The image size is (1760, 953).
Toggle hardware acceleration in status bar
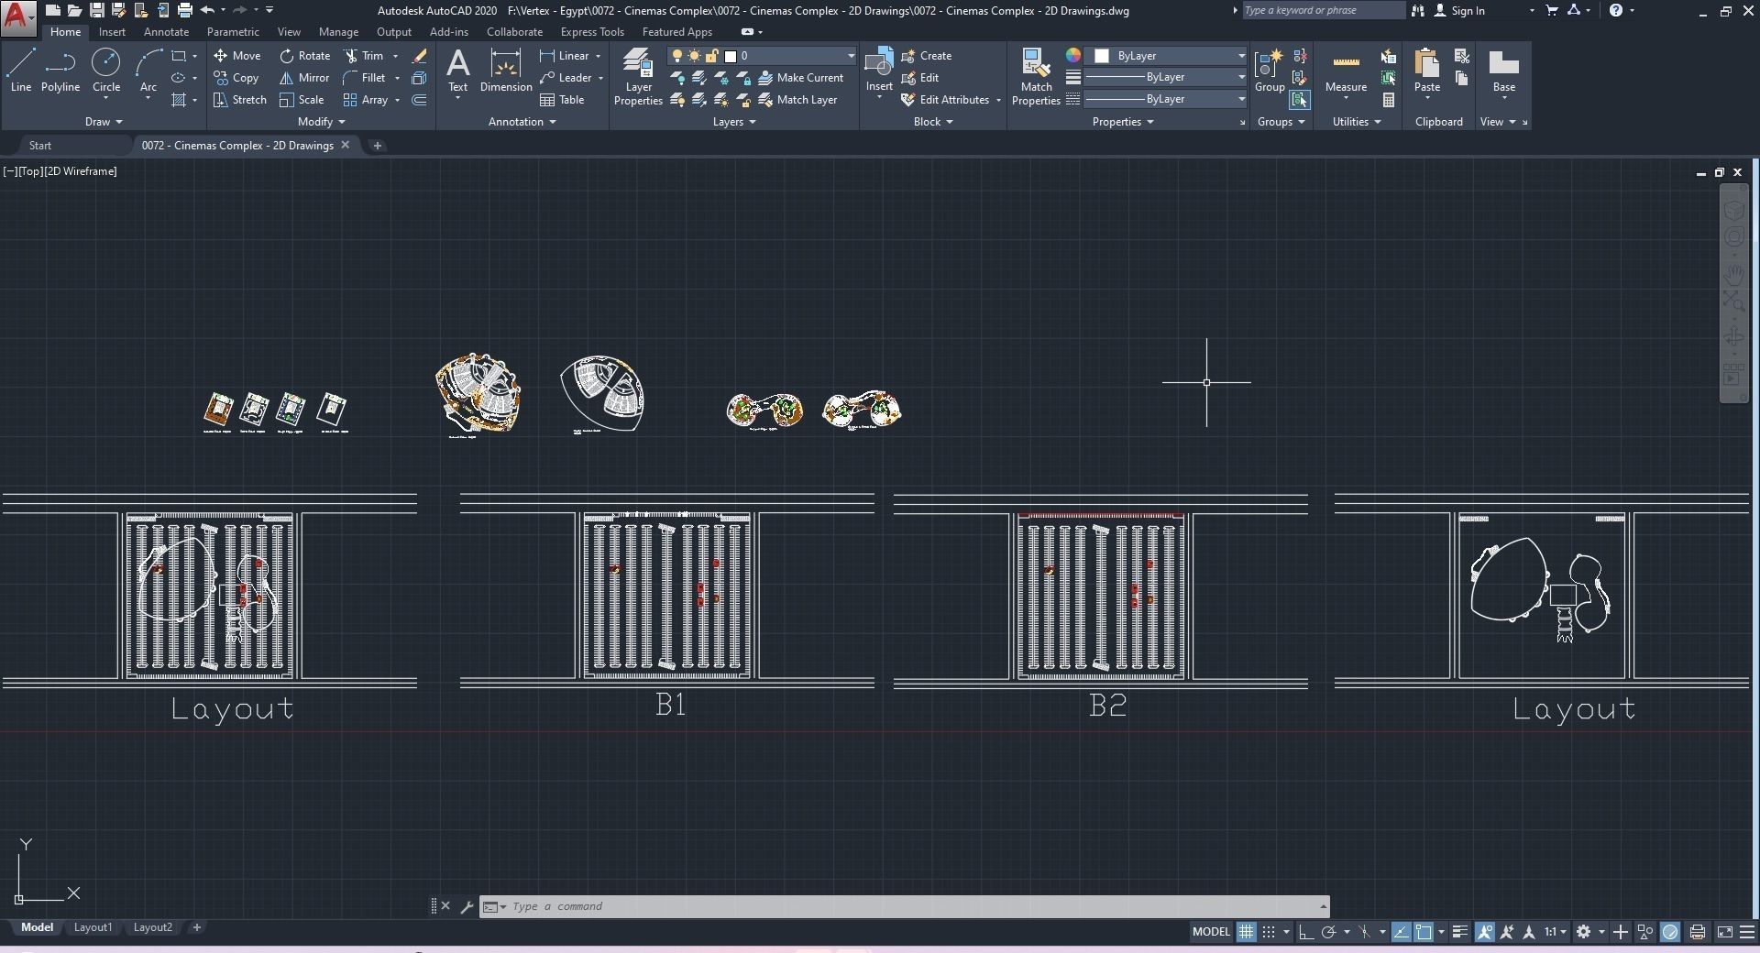[1670, 932]
